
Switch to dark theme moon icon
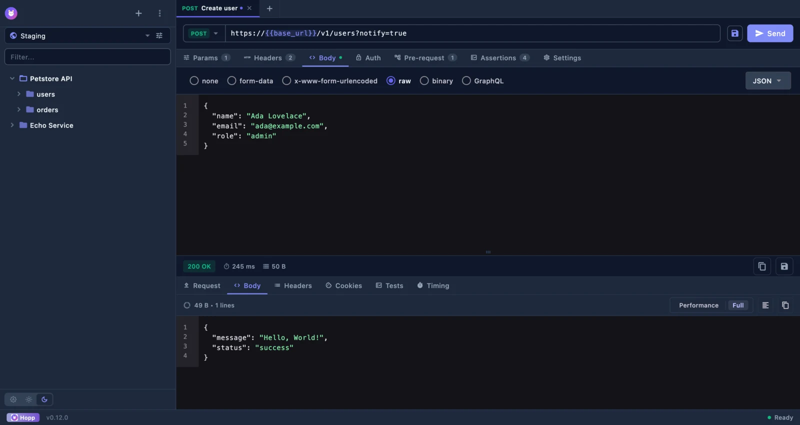click(44, 399)
